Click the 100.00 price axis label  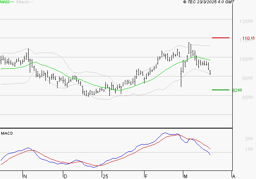click(x=246, y=59)
